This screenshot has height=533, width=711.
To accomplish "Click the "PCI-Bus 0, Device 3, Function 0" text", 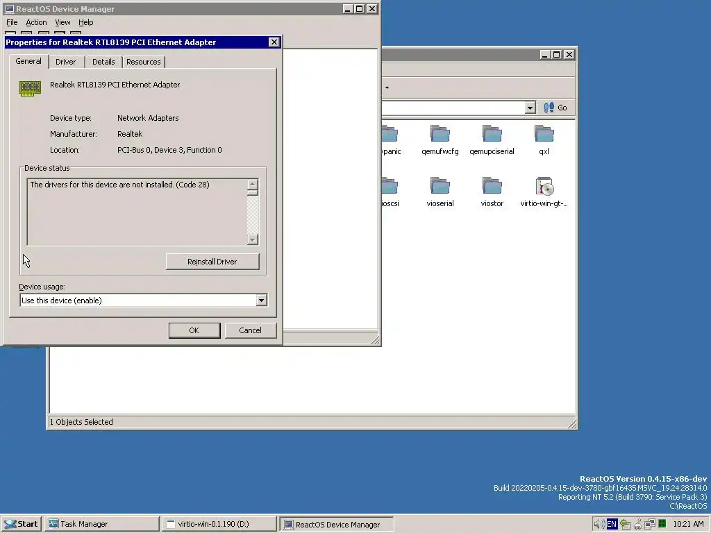I will point(169,150).
